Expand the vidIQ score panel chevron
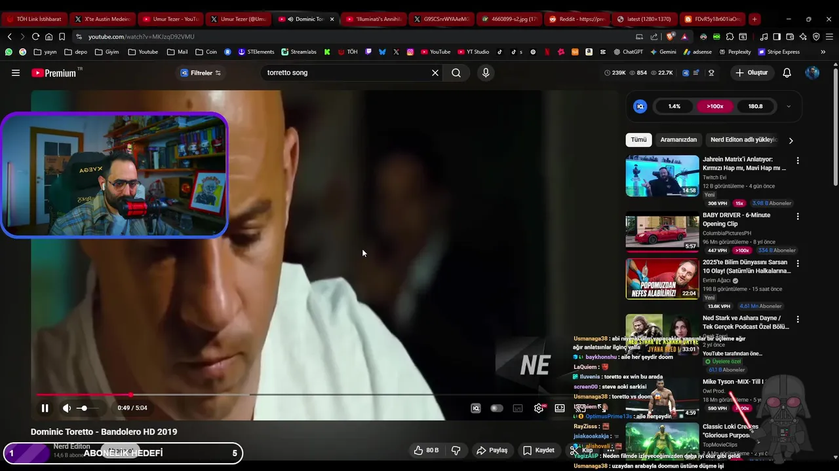 tap(789, 106)
